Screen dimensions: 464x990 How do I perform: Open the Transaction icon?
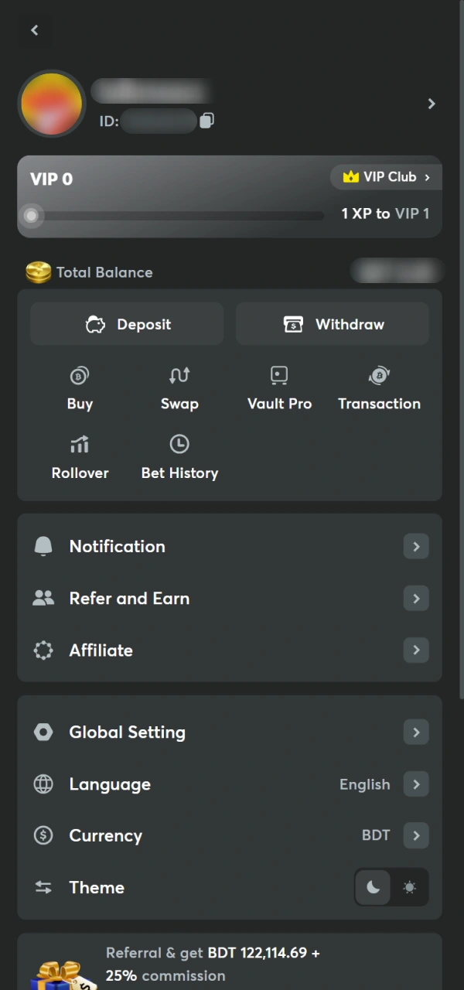[379, 376]
